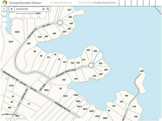The width and height of the screenshot is (162, 121).
Task: Identify parcel labeled 170
Action: click(76, 79)
